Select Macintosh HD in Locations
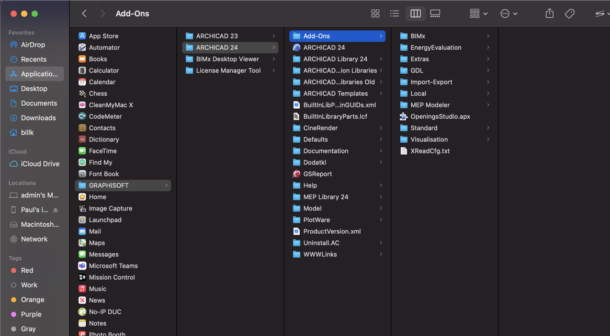 pyautogui.click(x=35, y=225)
